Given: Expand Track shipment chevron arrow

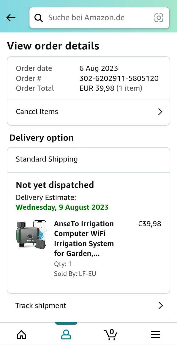Looking at the screenshot, I should click(x=161, y=305).
